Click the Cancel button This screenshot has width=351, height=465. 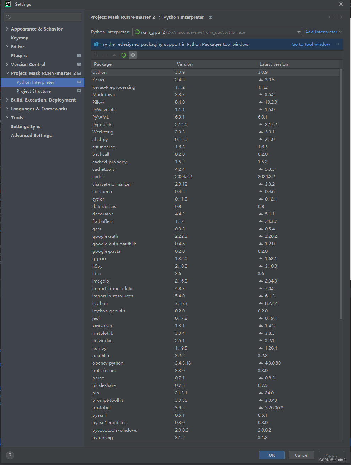pos(302,455)
